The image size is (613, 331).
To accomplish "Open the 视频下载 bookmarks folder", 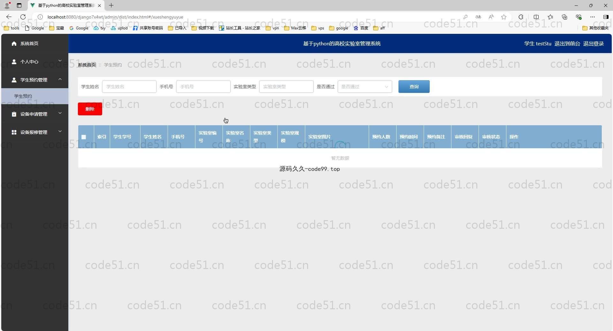I will pos(203,28).
